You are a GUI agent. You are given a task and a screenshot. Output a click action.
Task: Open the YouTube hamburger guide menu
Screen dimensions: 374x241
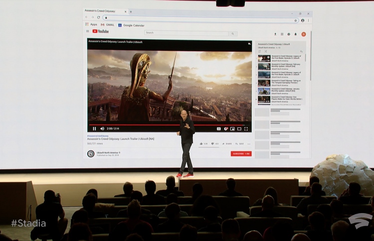click(x=88, y=31)
